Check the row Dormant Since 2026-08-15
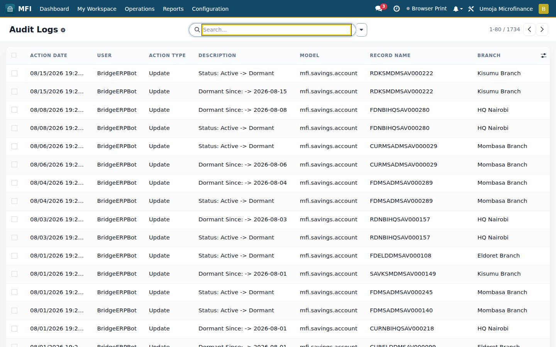This screenshot has height=347, width=556. click(x=14, y=91)
